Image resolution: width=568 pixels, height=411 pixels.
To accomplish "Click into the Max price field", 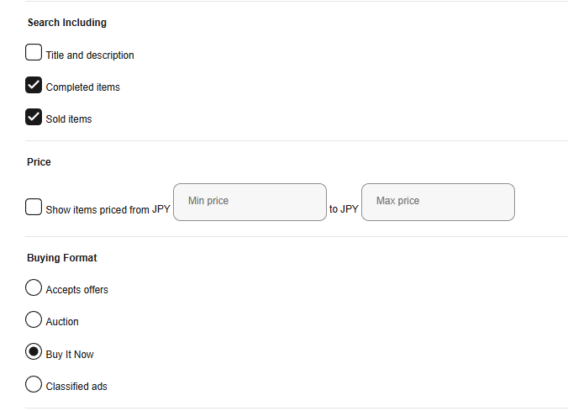I will [438, 202].
